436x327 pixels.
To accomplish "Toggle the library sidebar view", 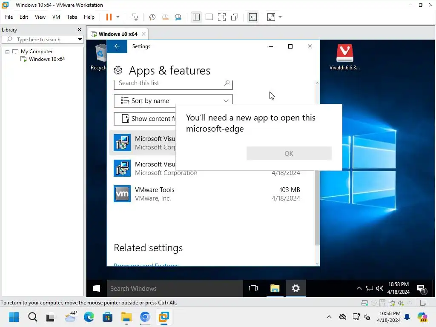I will pyautogui.click(x=196, y=17).
